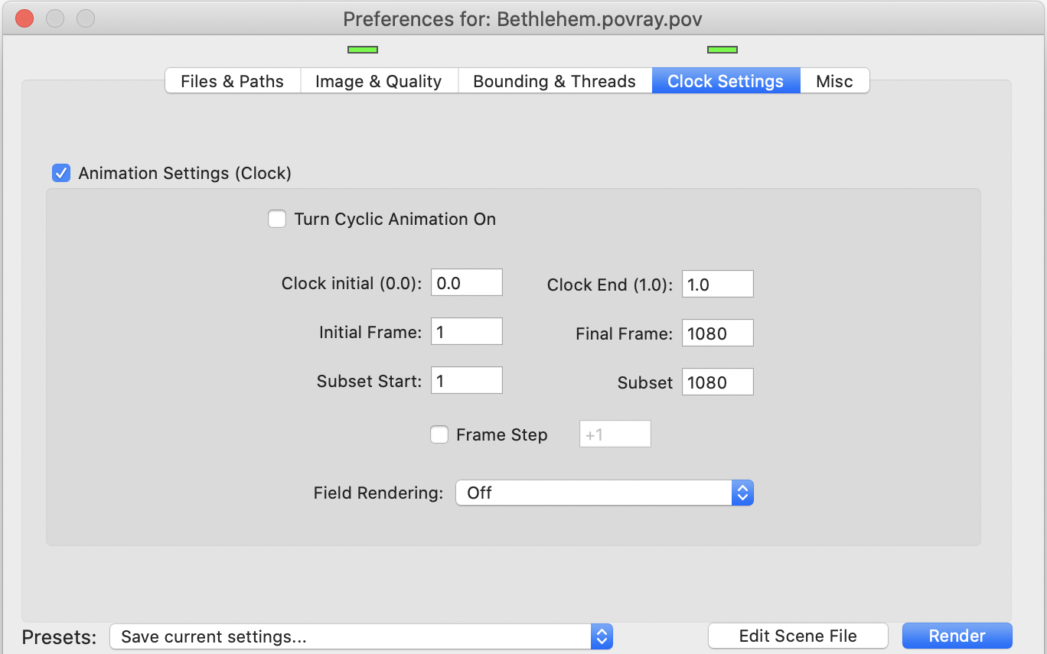Click into the Subset Start field
The height and width of the screenshot is (654, 1047).
tap(466, 381)
